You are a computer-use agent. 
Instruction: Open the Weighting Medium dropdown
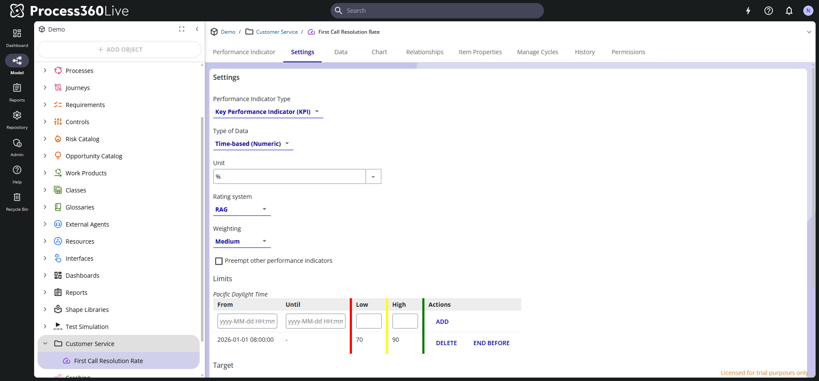click(242, 241)
